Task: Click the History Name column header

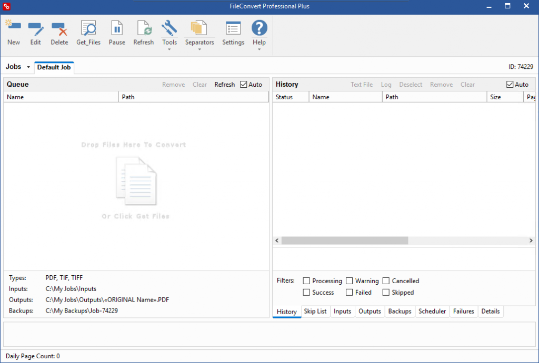Action: 345,97
